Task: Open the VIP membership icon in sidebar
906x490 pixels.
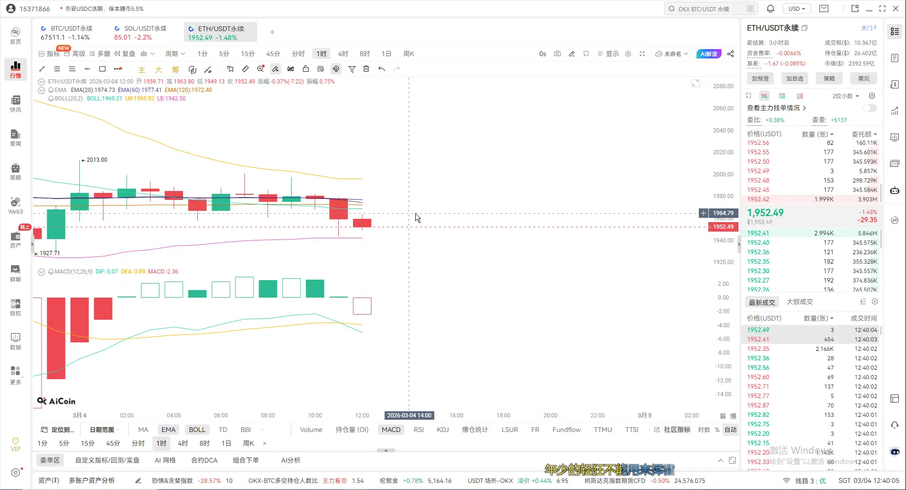Action: click(16, 445)
